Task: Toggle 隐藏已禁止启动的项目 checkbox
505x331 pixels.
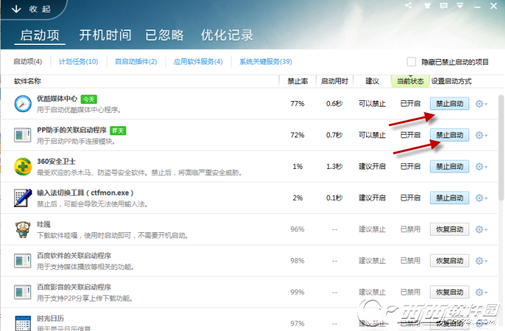Action: (x=411, y=62)
